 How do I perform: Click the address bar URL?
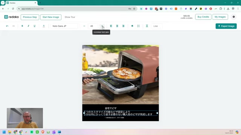coord(33,9)
